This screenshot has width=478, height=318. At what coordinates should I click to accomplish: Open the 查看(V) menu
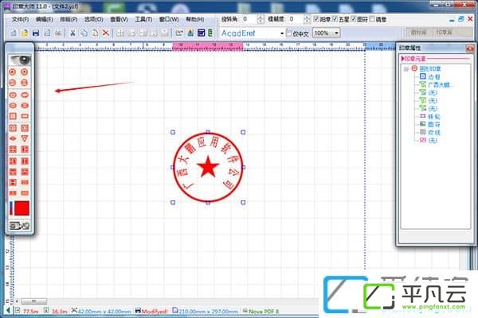point(119,19)
